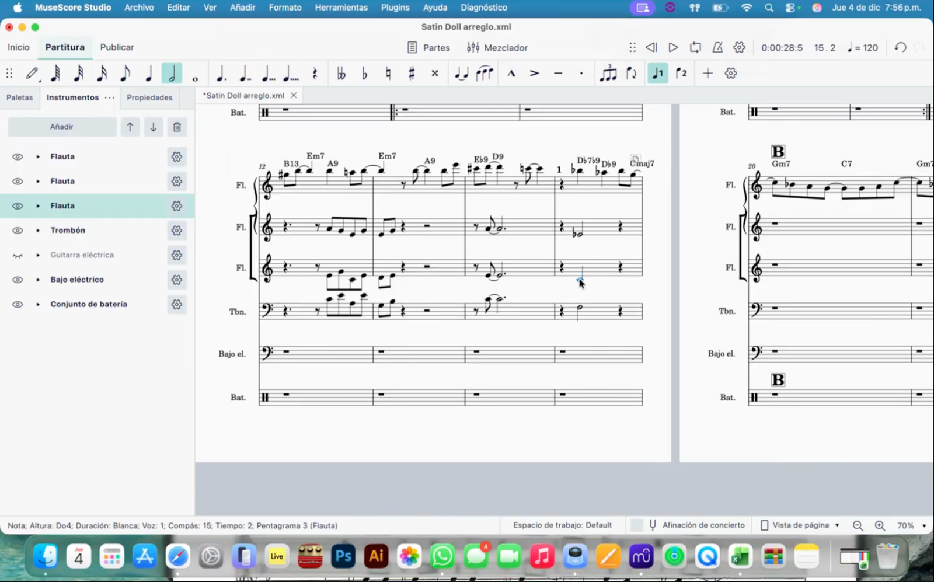Flip note direction

pos(632,74)
